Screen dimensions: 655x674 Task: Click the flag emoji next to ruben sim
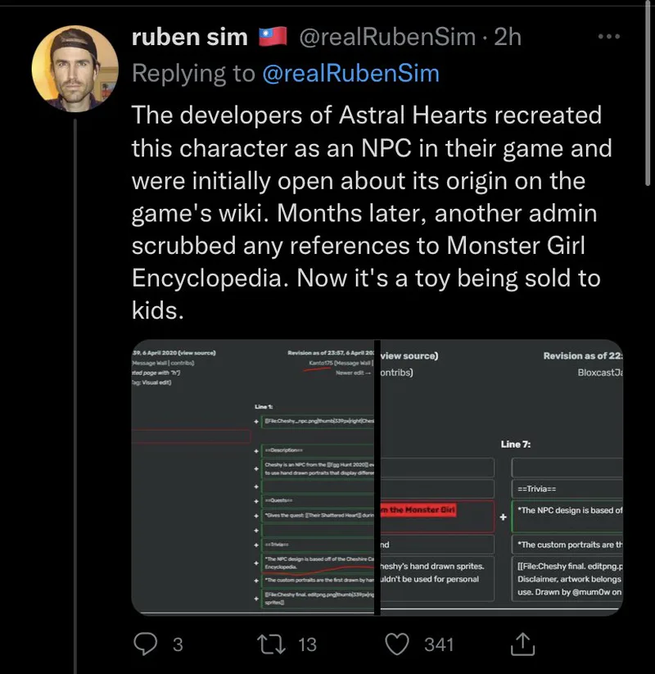click(273, 37)
